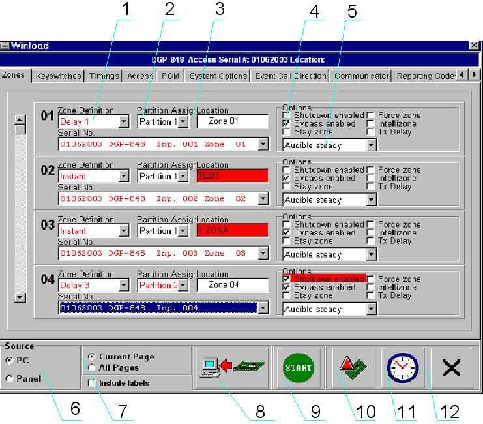Select the Zones tab
The height and width of the screenshot is (424, 483).
tap(14, 75)
